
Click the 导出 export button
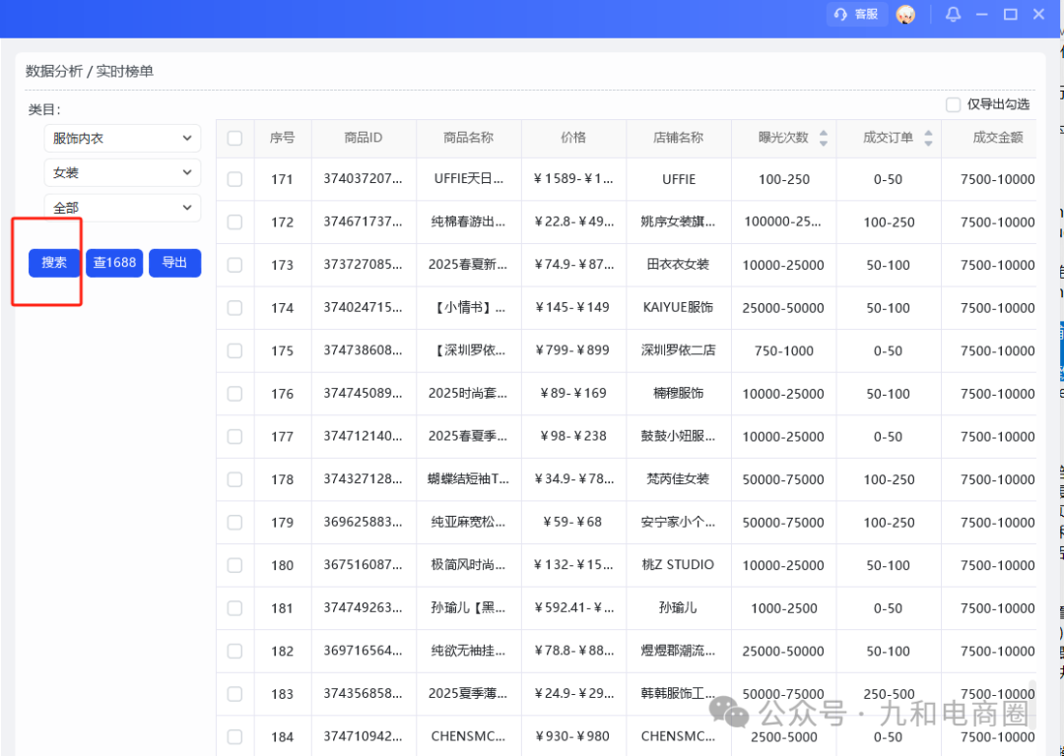tap(174, 263)
